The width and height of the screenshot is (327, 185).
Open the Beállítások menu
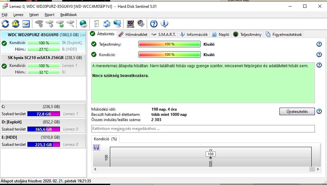[68, 15]
